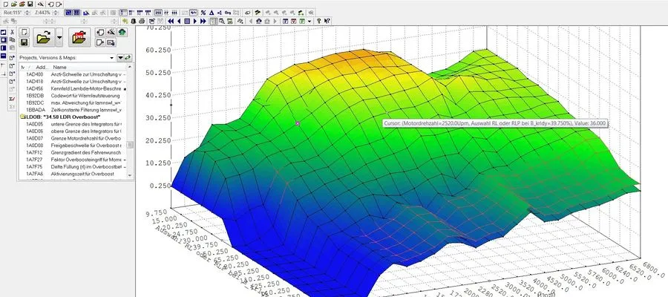Click the rewind double arrow icon

click(171, 22)
